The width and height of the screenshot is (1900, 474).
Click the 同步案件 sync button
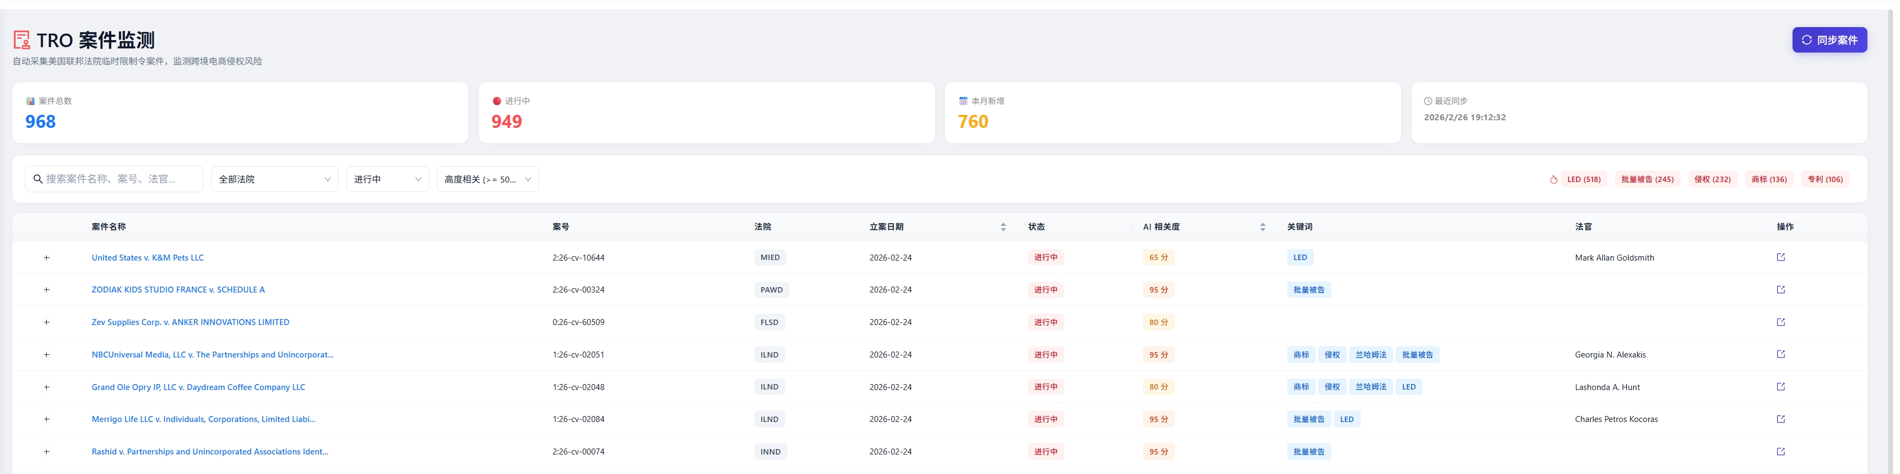(x=1828, y=41)
